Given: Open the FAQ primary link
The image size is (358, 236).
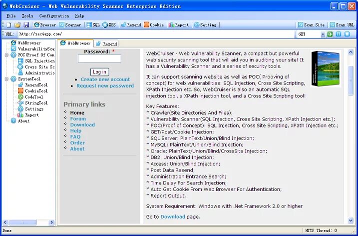Looking at the screenshot, I should click(75, 137).
